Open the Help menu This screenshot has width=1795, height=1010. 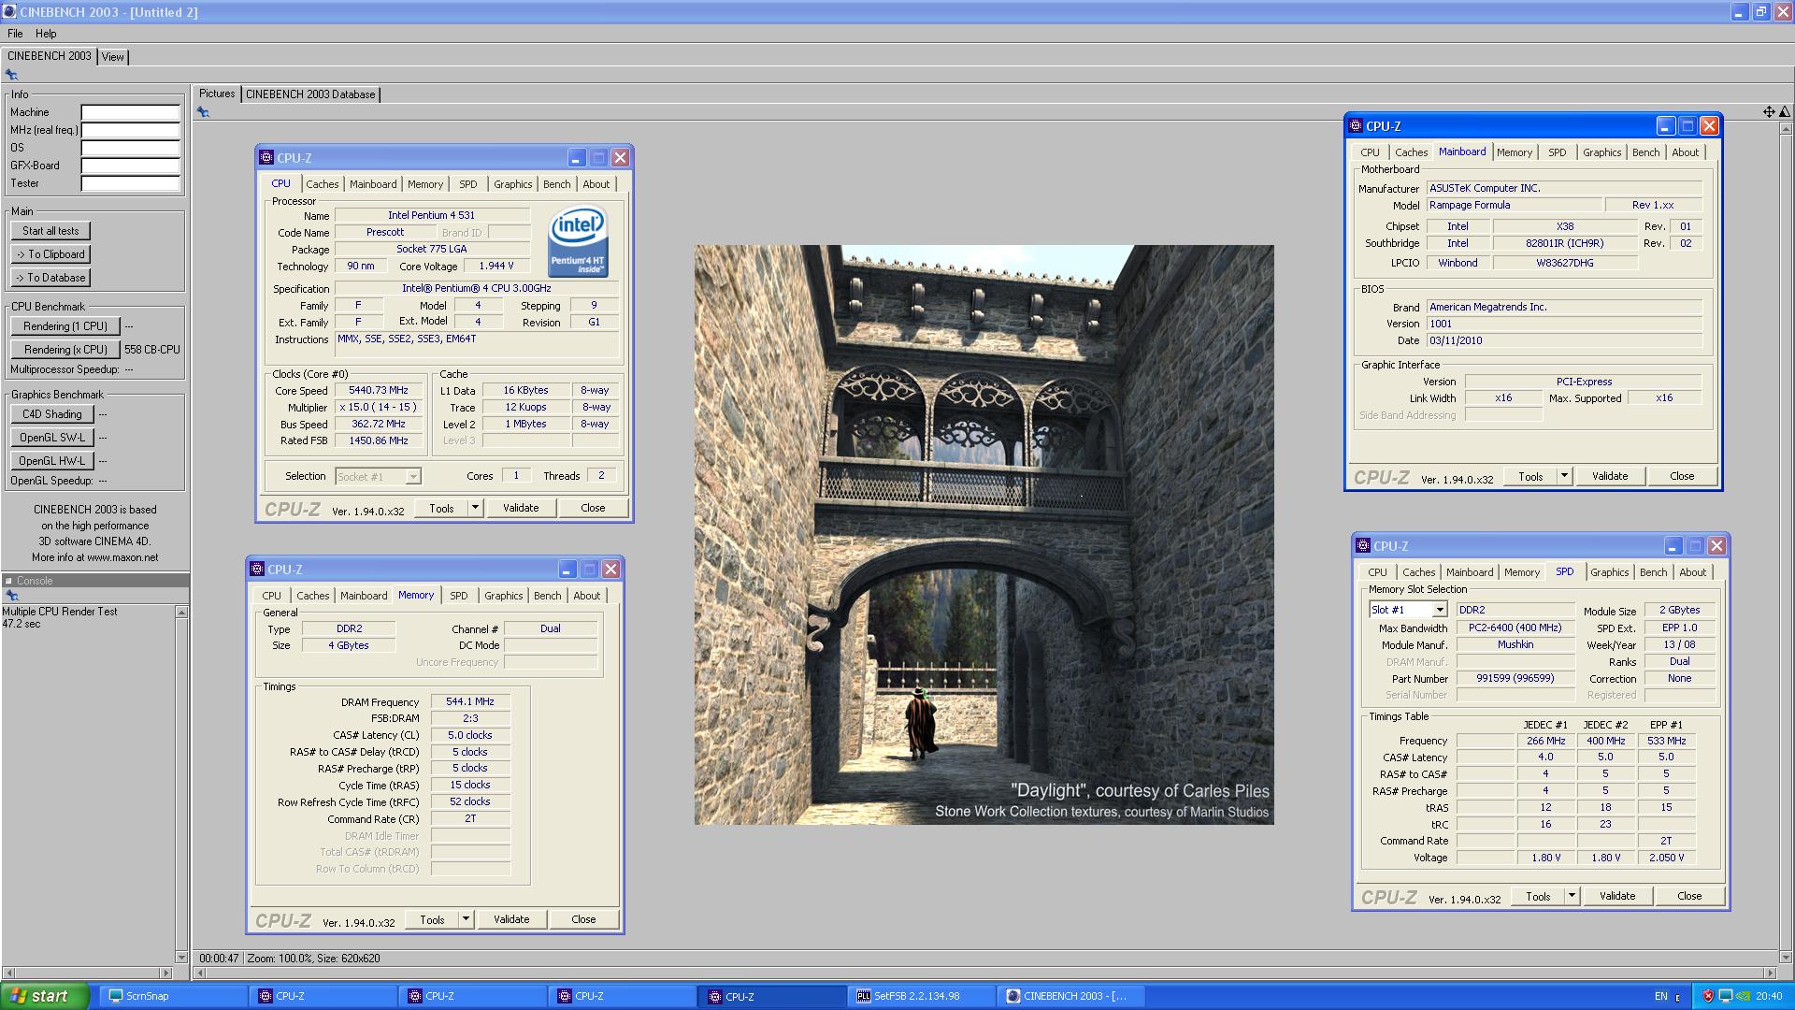pos(46,34)
